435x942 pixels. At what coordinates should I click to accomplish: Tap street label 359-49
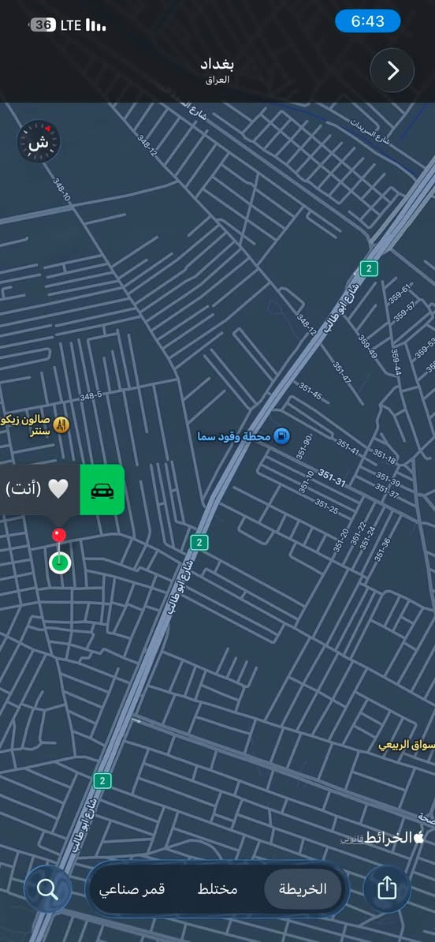(x=367, y=346)
